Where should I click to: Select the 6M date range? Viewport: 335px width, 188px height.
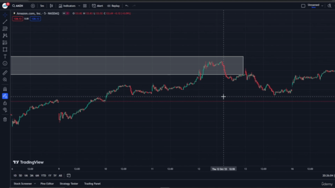[37, 175]
